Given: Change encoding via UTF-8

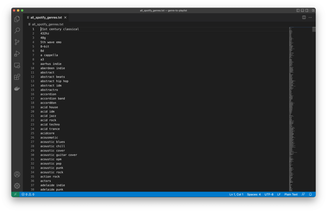Looking at the screenshot, I should click(269, 194).
